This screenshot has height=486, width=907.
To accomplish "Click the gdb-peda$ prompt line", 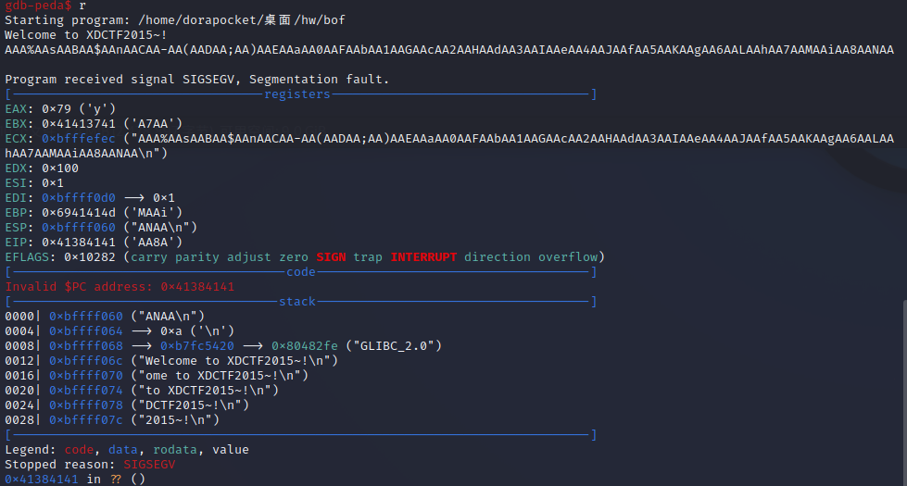I will point(45,6).
